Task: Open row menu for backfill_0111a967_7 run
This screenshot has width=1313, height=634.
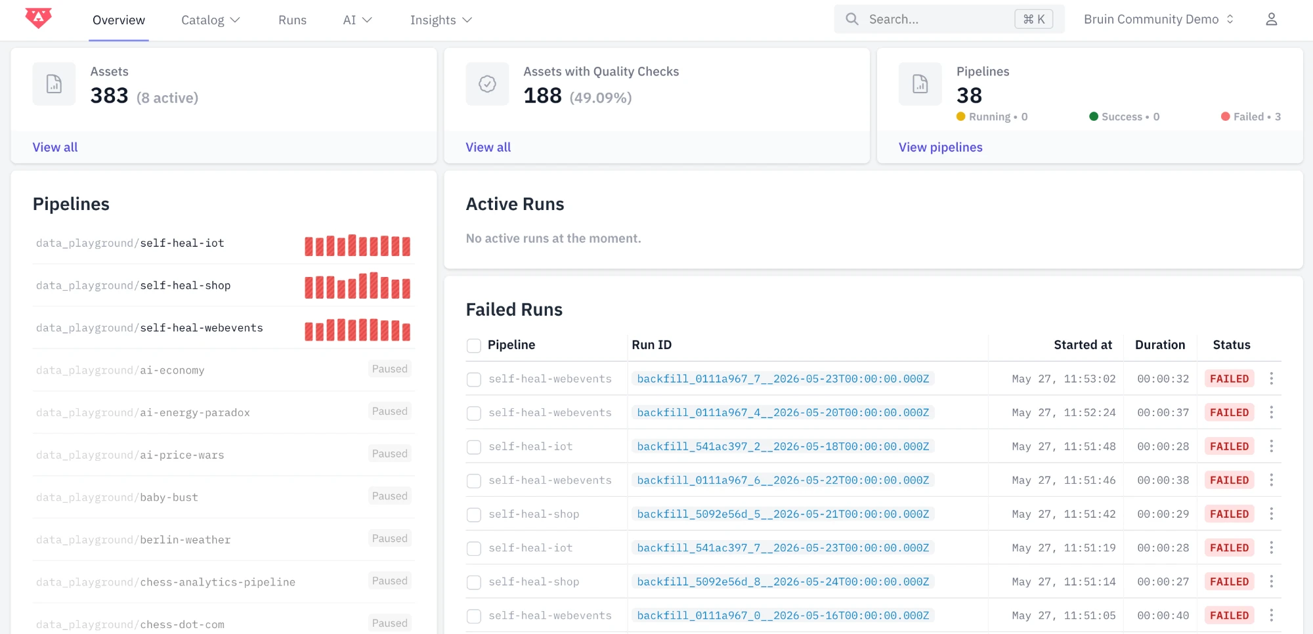Action: pos(1272,379)
